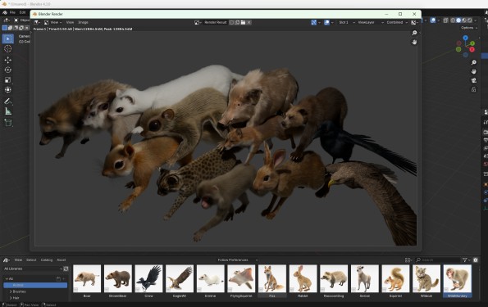Screen dimensions: 488x307
Task: Click the pan hand icon in 3D viewport
Action: pos(474,71)
